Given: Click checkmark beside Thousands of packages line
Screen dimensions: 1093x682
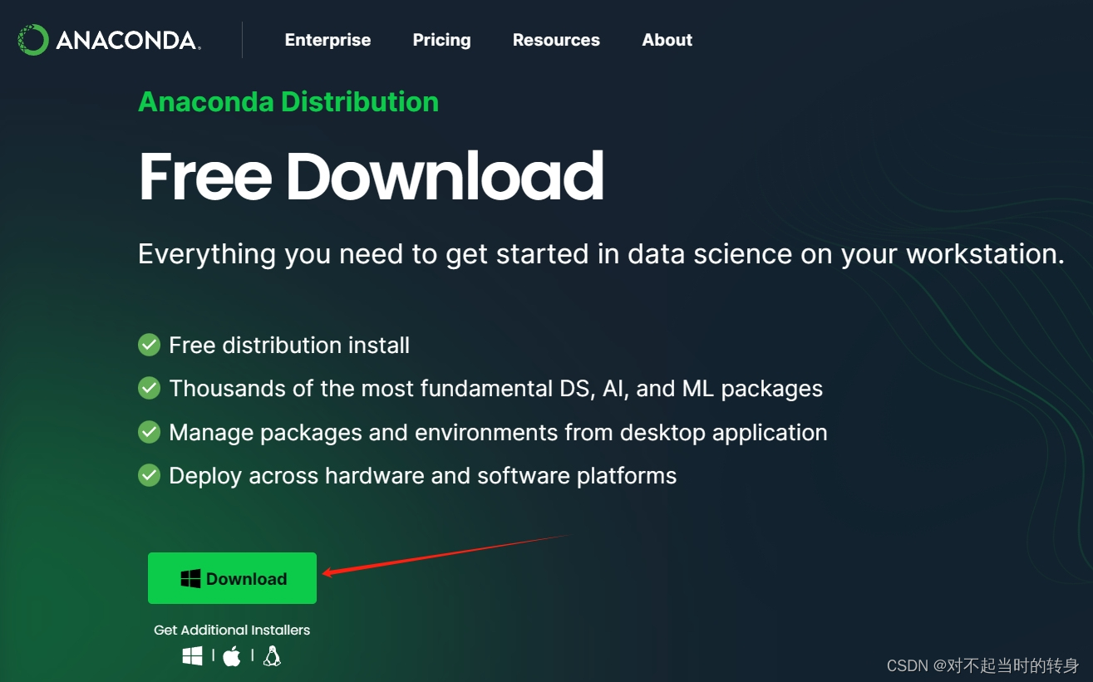Looking at the screenshot, I should coord(149,388).
